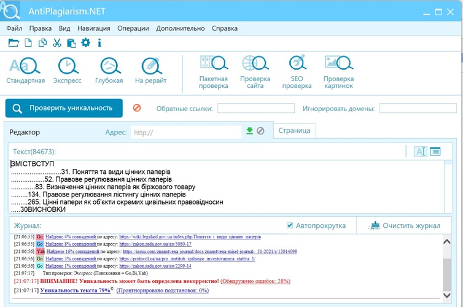Click Найдено 4% совпадений link
The image size is (463, 307).
[71, 237]
